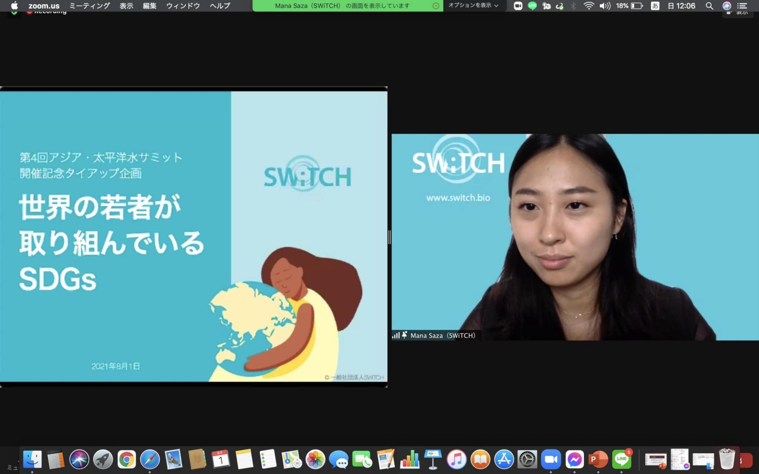Open the ミーティング menu
Image resolution: width=759 pixels, height=474 pixels.
coord(90,6)
